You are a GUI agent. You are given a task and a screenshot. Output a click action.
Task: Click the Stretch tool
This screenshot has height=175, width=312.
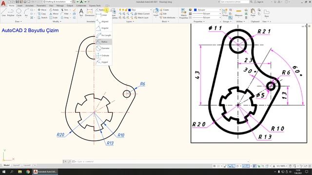click(x=42, y=17)
